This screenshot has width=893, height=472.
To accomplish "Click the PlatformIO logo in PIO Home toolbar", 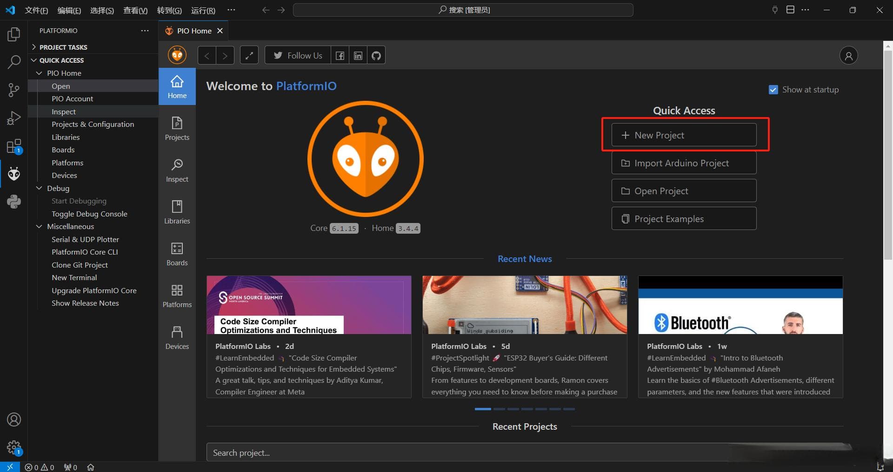I will (x=177, y=55).
